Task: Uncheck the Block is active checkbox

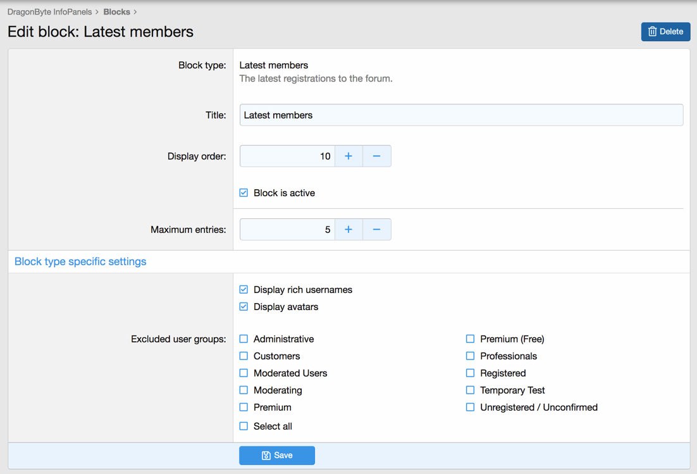Action: click(x=244, y=193)
